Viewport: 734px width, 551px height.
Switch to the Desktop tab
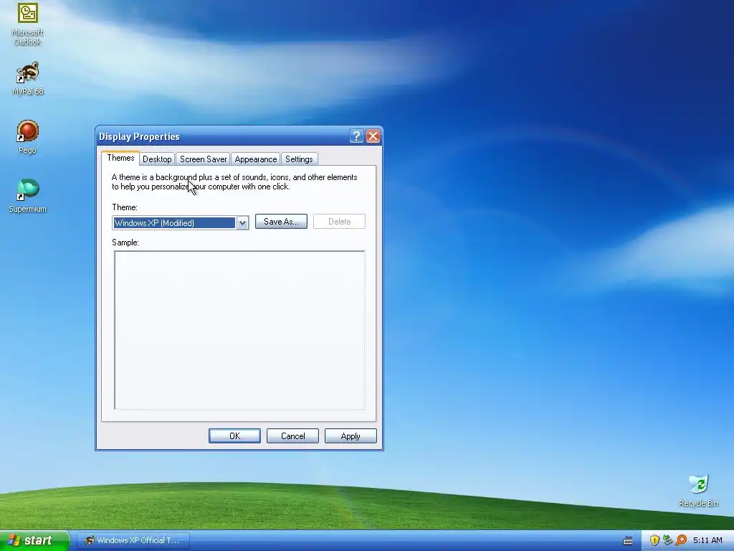coord(157,159)
